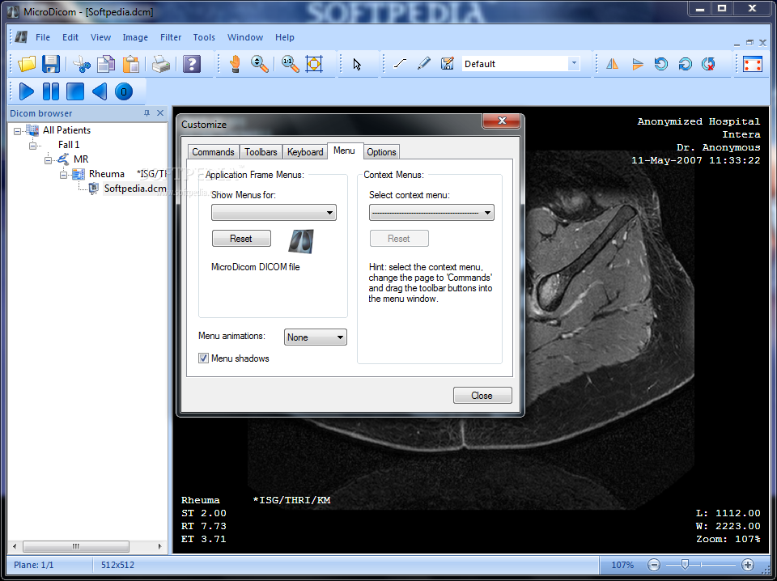Click the Save floppy disk icon
Viewport: 777px width, 581px height.
pos(50,64)
